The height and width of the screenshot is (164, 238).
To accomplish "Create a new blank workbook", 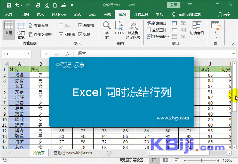I will [55, 5].
